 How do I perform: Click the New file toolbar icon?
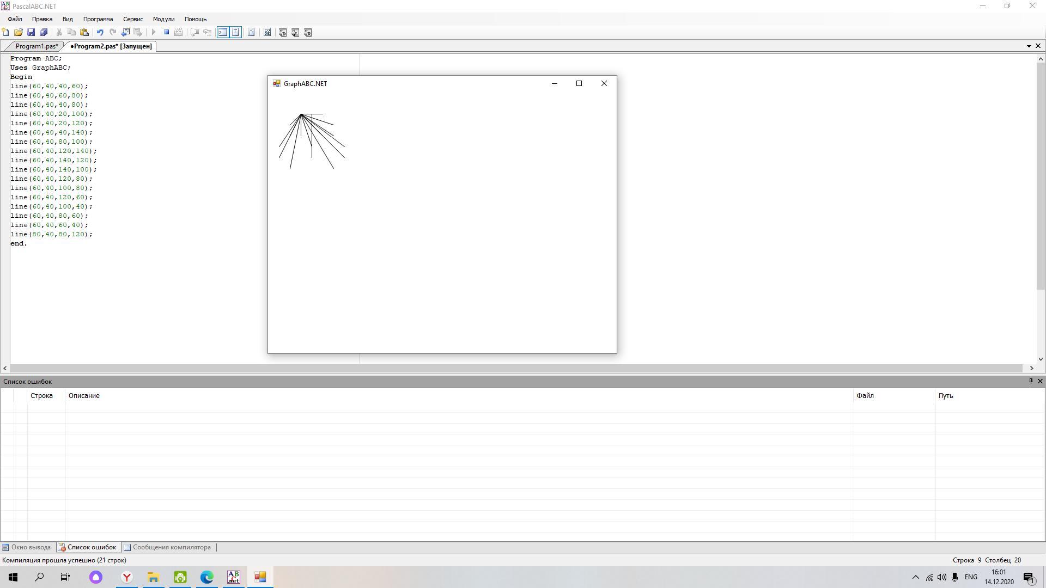pyautogui.click(x=5, y=33)
